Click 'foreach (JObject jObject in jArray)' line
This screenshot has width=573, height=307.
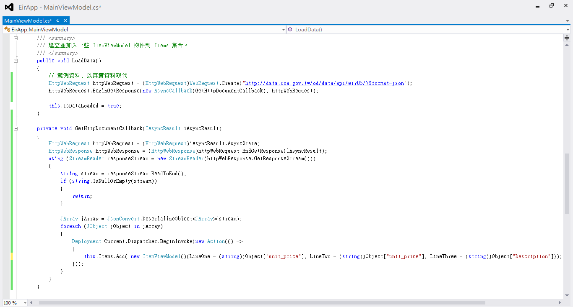[112, 226]
